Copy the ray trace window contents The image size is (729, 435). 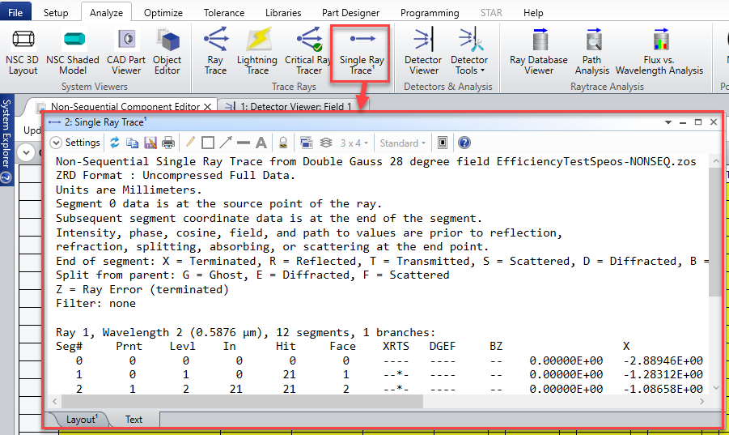(x=132, y=143)
